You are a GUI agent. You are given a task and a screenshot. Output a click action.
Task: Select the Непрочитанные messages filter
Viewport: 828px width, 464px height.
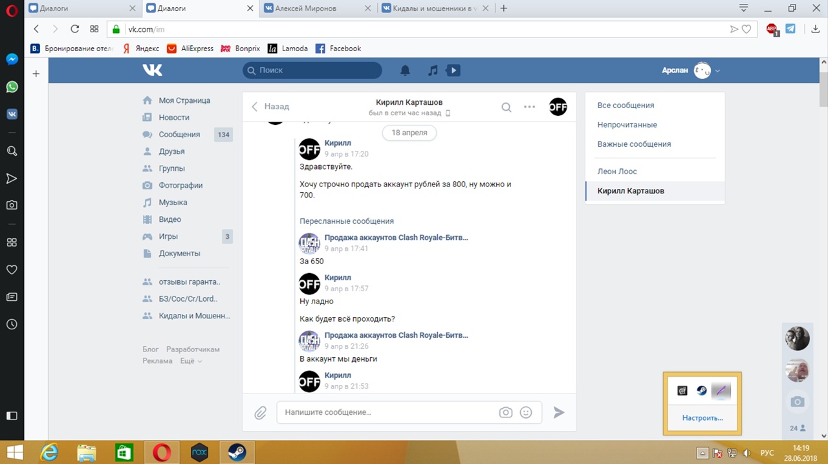tap(627, 125)
